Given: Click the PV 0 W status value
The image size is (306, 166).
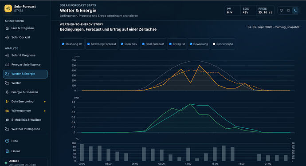Looking at the screenshot, I should click(x=230, y=12).
